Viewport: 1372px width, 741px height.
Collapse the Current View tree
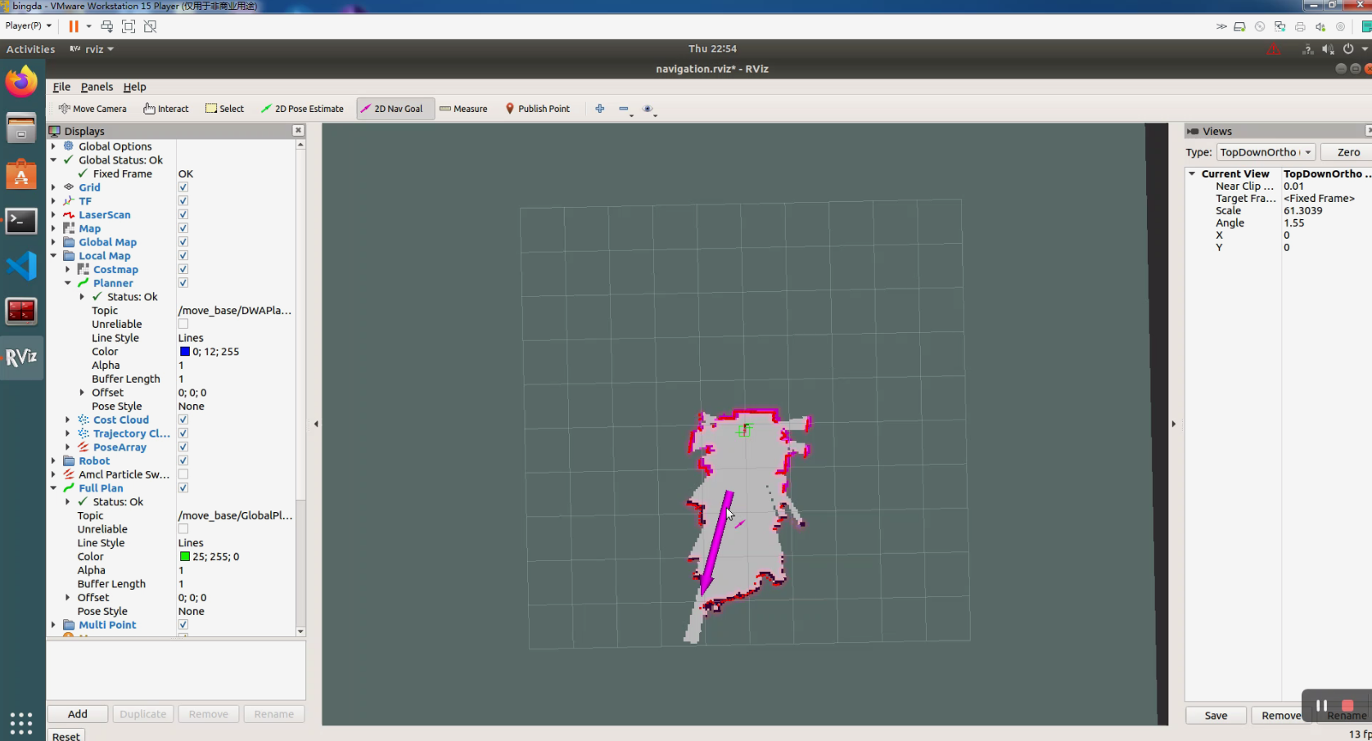1193,173
